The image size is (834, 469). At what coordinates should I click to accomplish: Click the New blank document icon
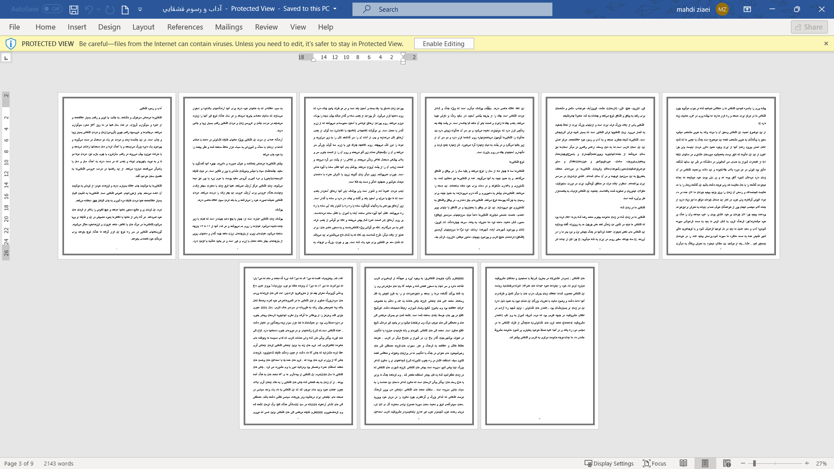tap(125, 9)
